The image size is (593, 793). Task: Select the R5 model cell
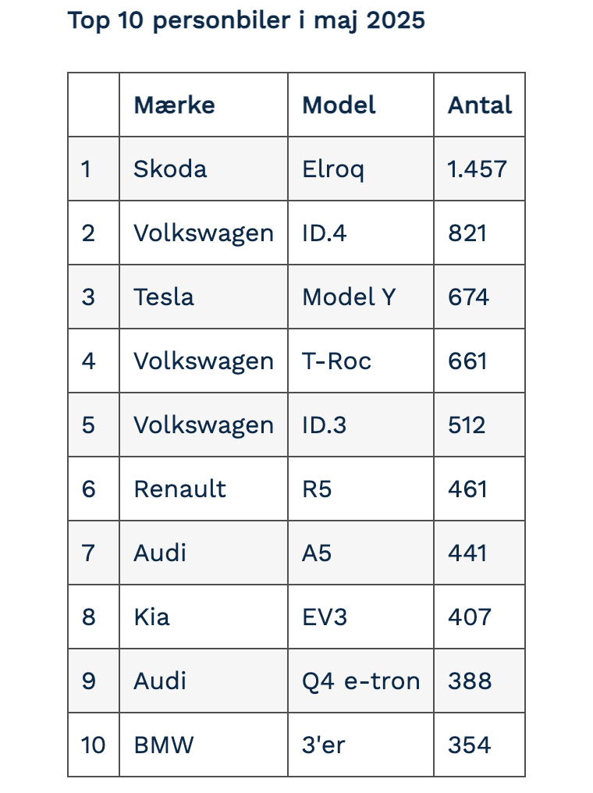[317, 489]
